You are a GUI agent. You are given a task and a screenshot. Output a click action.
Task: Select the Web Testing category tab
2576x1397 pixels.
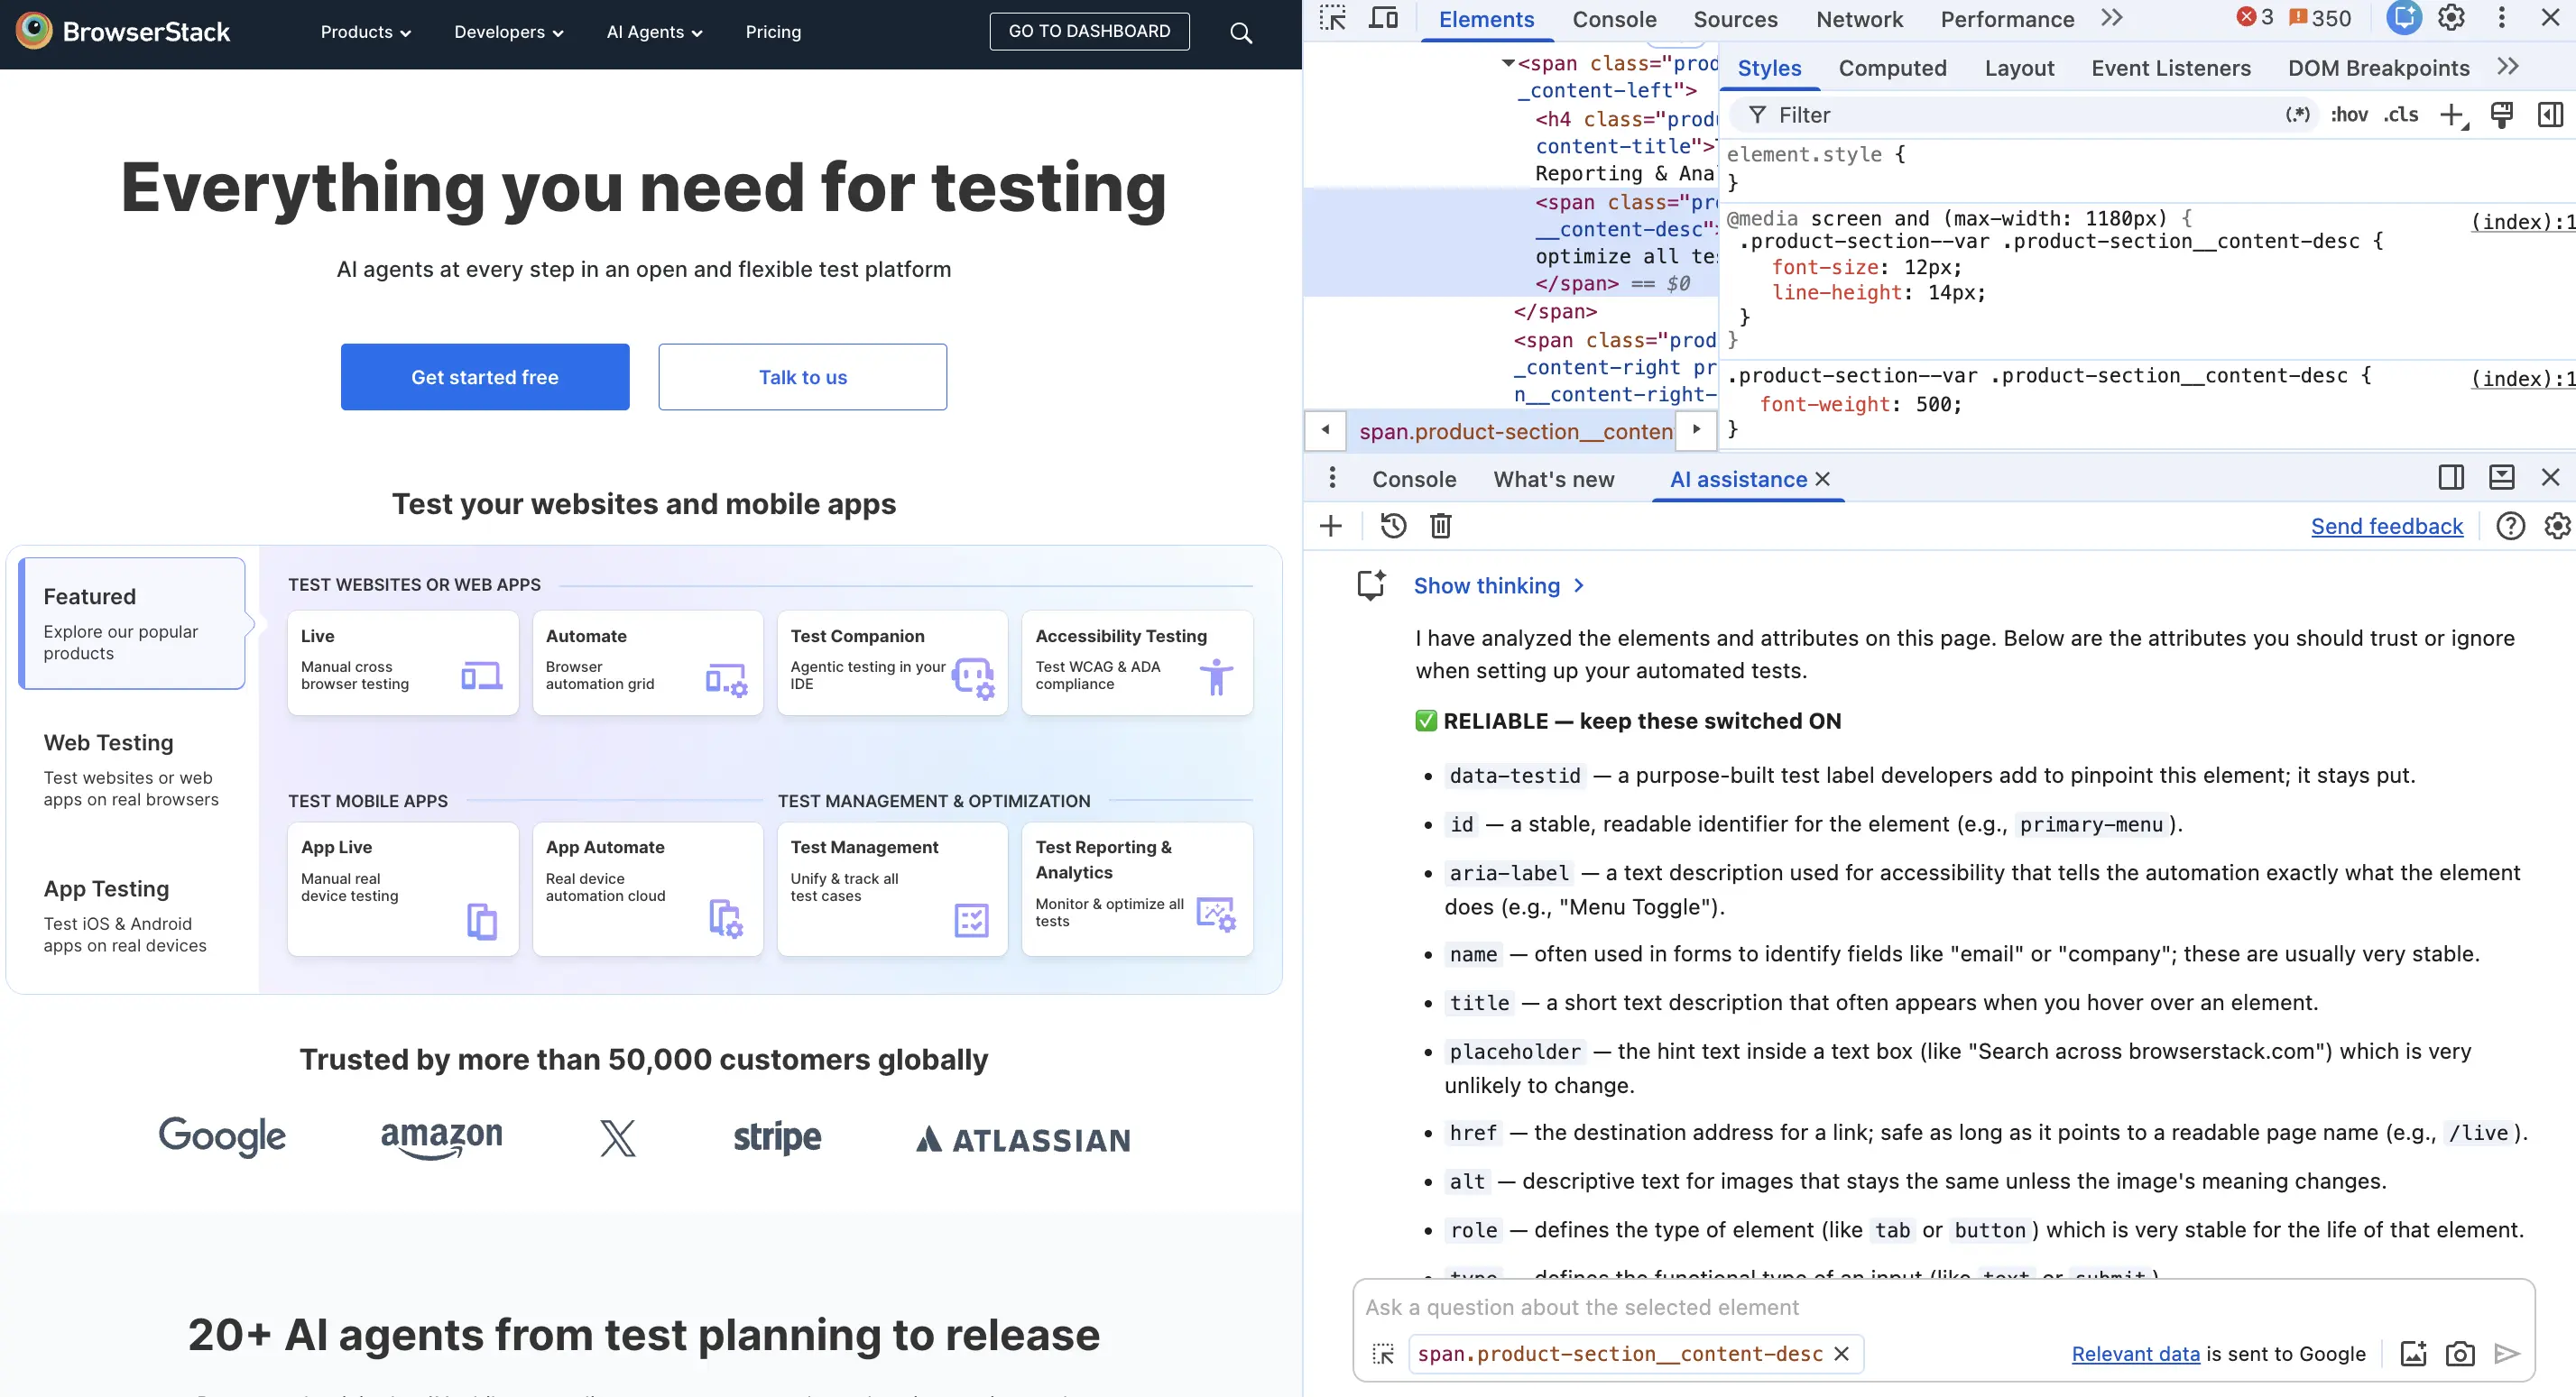click(131, 769)
